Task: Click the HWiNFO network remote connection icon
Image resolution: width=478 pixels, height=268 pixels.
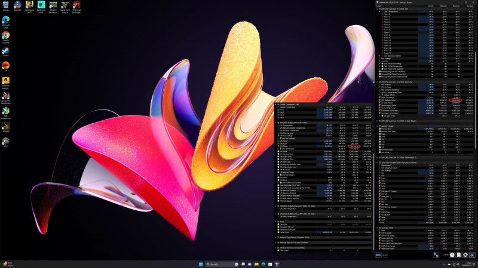Action: [x=436, y=255]
